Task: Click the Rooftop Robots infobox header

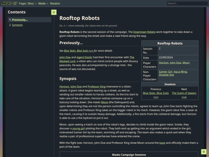Action: click(170, 43)
